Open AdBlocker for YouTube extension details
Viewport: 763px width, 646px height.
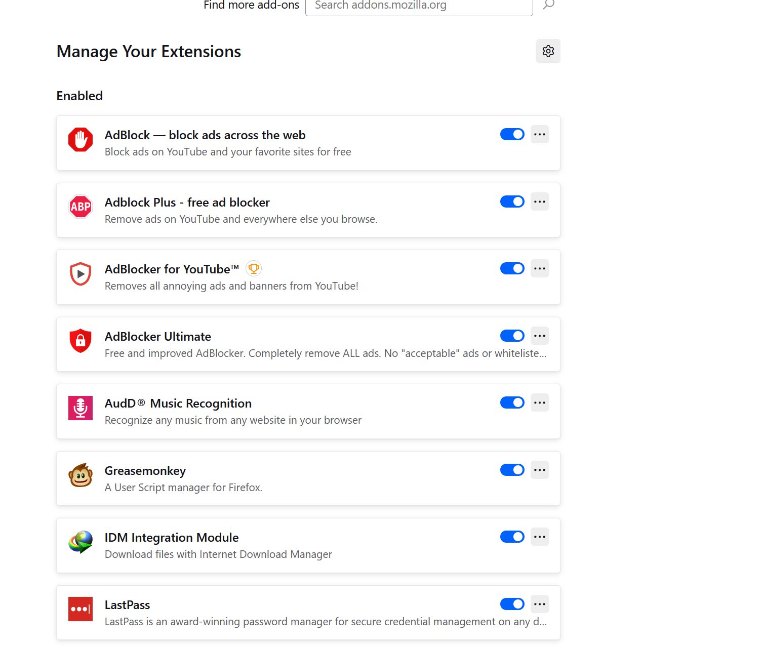(172, 269)
